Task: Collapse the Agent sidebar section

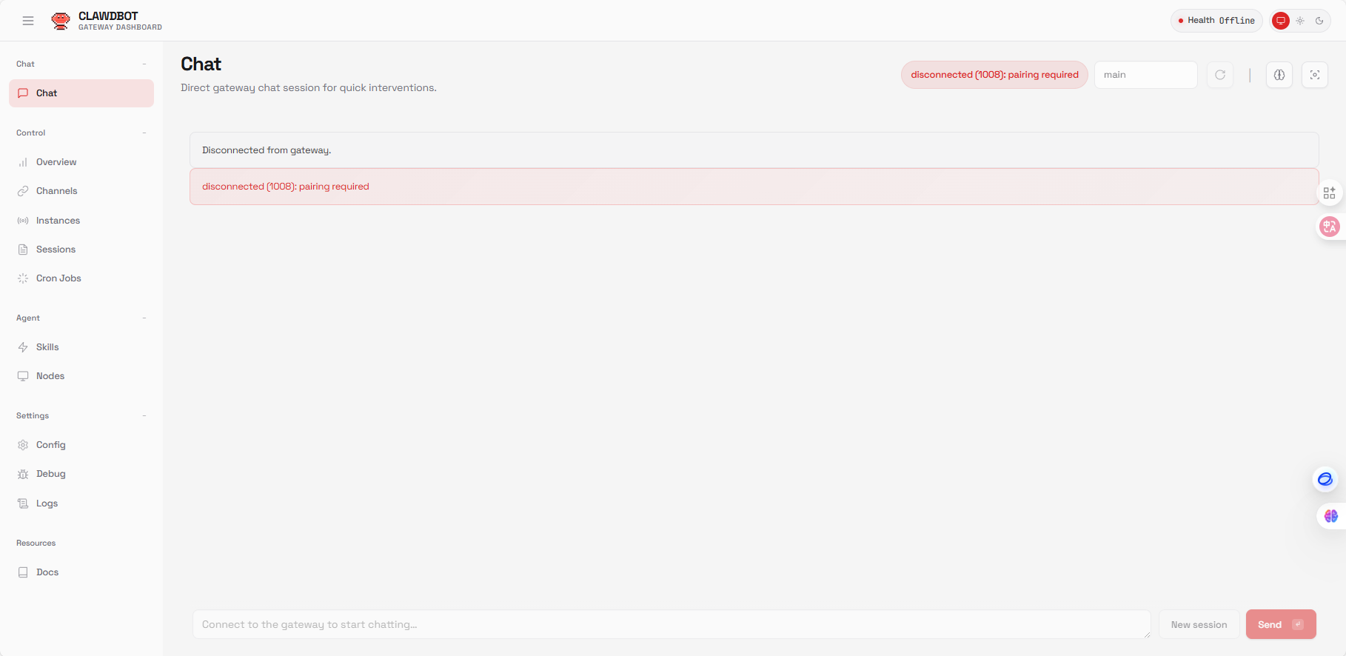Action: tap(144, 318)
